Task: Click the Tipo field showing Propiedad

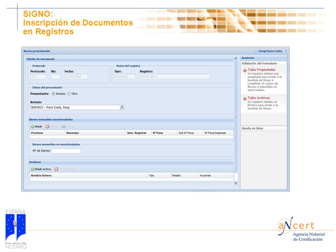Action: click(x=125, y=77)
